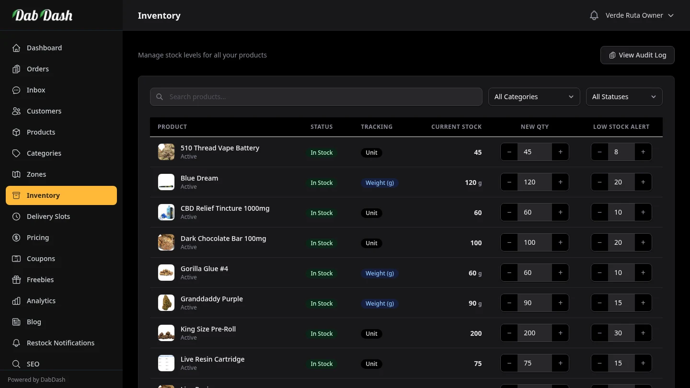
Task: Select the Freebies gift icon
Action: pyautogui.click(x=16, y=280)
